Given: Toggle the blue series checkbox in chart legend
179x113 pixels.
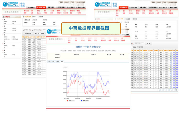Looking at the screenshot, I should [82, 100].
